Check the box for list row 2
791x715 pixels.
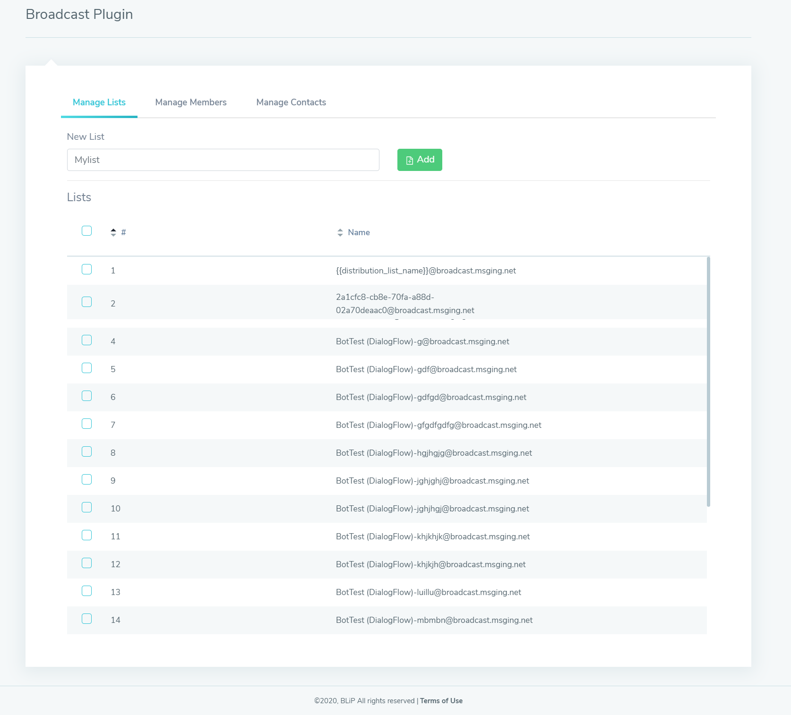(86, 302)
